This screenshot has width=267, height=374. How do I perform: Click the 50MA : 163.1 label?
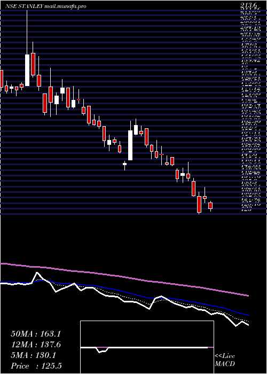[x=36, y=334]
